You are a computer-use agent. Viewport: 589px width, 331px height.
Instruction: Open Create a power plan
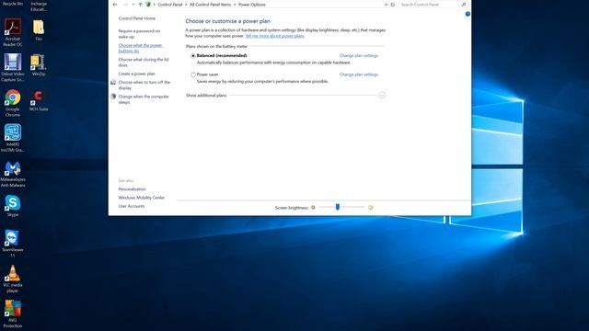136,74
